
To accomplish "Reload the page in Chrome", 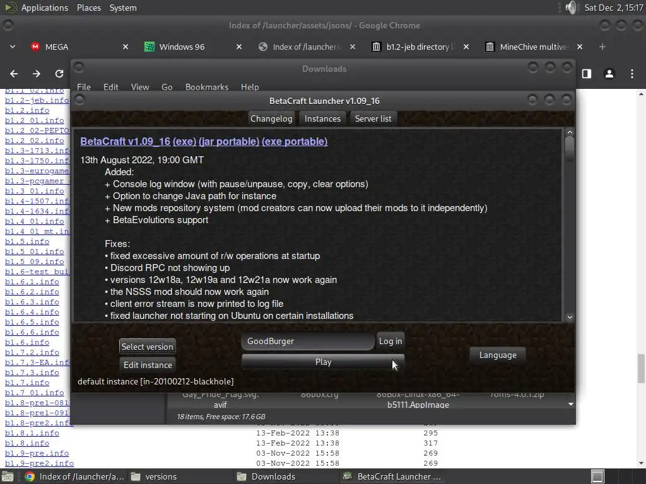I will [59, 74].
